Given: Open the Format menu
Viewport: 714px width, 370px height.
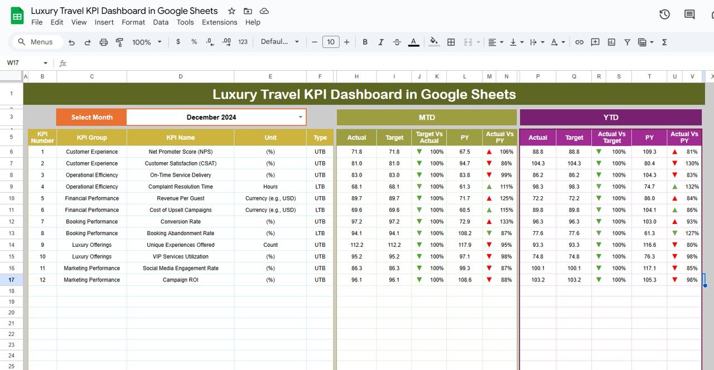Looking at the screenshot, I should pyautogui.click(x=133, y=22).
